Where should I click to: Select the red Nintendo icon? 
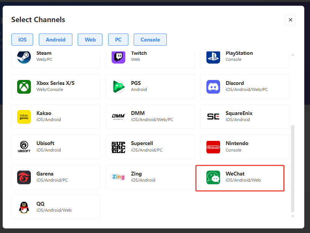click(213, 147)
